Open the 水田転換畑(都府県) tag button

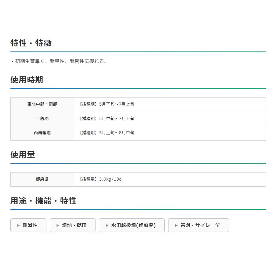[x=132, y=225]
